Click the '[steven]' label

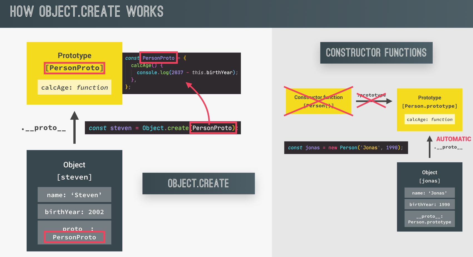(x=74, y=177)
